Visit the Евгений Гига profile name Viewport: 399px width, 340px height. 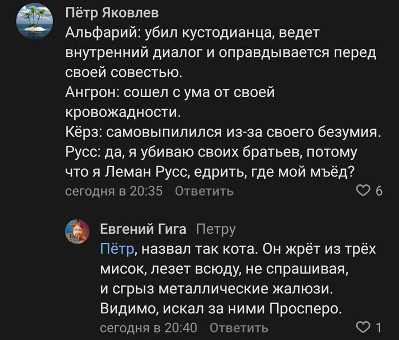coord(142,229)
